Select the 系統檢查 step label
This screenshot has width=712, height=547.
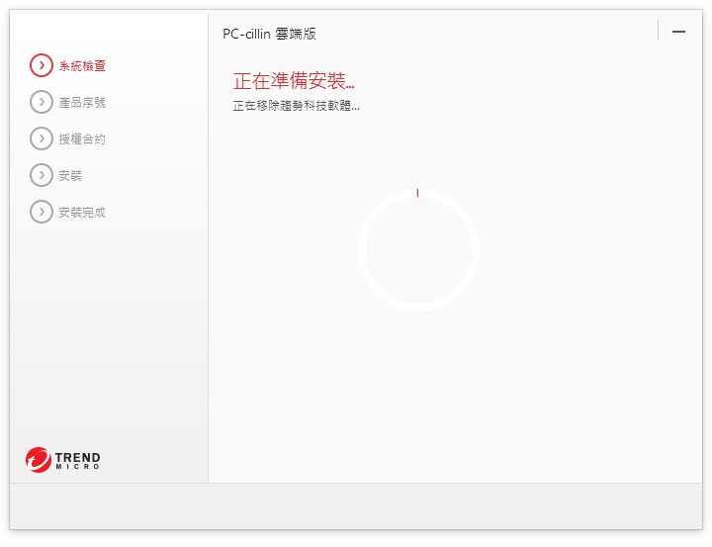[x=82, y=66]
